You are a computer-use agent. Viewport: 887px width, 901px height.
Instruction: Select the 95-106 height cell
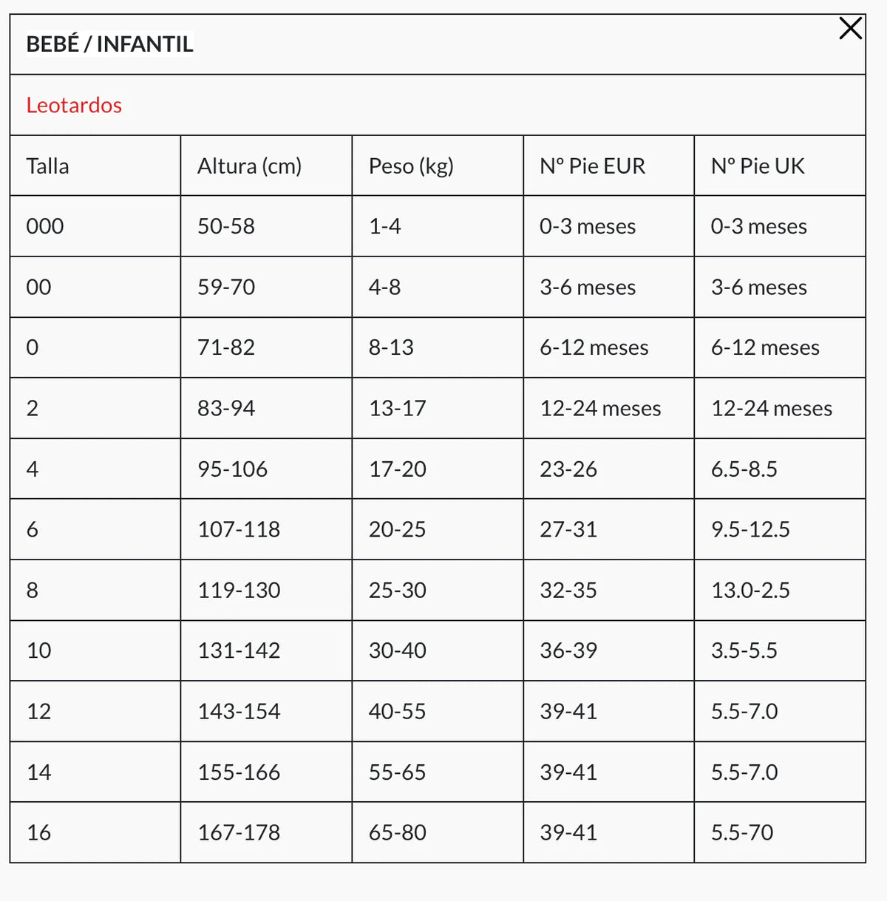pos(232,469)
